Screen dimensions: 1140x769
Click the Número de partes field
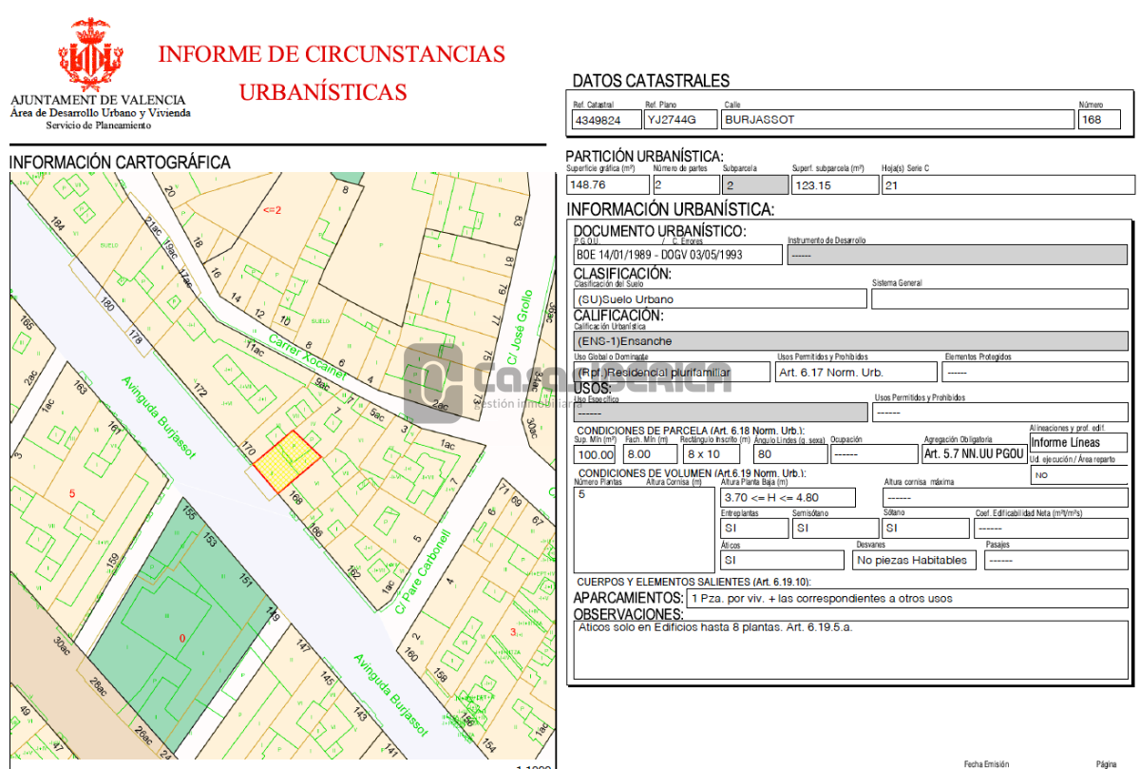[x=685, y=185]
